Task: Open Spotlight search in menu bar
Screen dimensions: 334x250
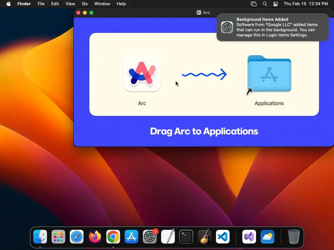Action: [265, 4]
